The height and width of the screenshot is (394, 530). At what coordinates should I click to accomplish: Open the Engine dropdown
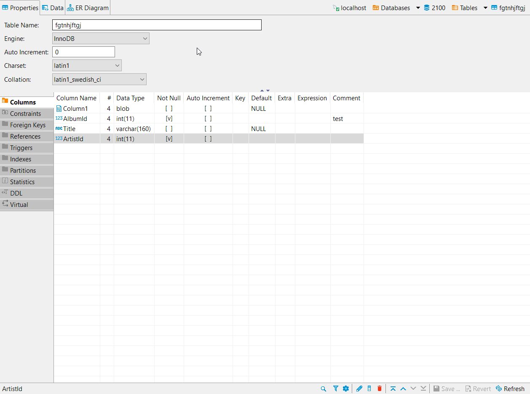[x=145, y=38]
